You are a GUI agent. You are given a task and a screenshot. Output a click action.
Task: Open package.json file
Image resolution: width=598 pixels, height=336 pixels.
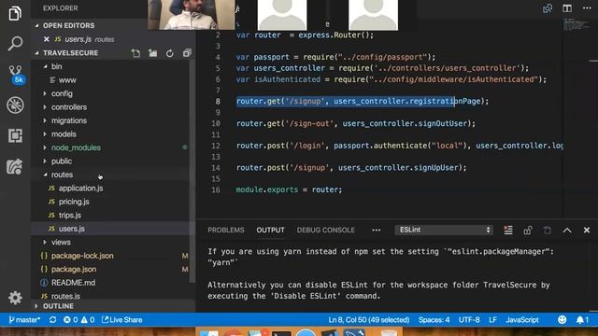(74, 269)
